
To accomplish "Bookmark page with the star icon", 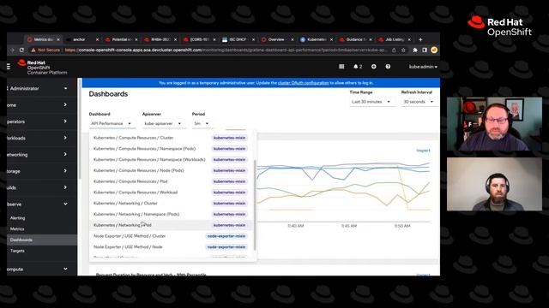I will point(403,50).
